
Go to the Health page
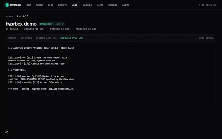pos(40,5)
